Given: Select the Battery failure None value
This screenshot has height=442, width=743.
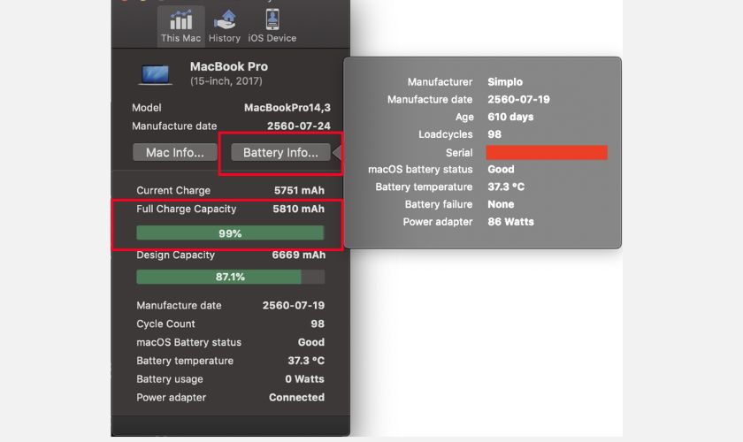Looking at the screenshot, I should pos(501,204).
